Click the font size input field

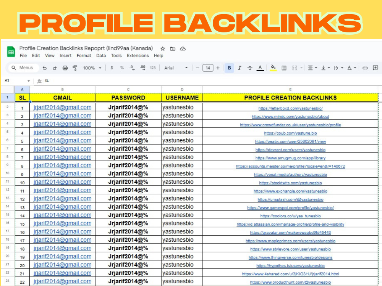click(x=208, y=68)
